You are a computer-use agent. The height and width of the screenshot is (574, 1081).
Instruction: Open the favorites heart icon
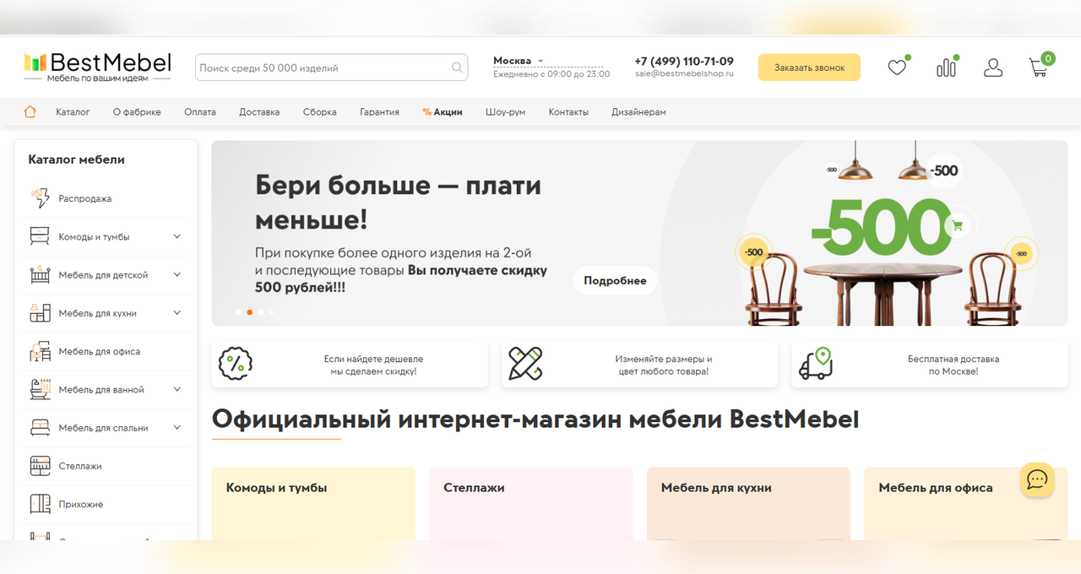[897, 68]
